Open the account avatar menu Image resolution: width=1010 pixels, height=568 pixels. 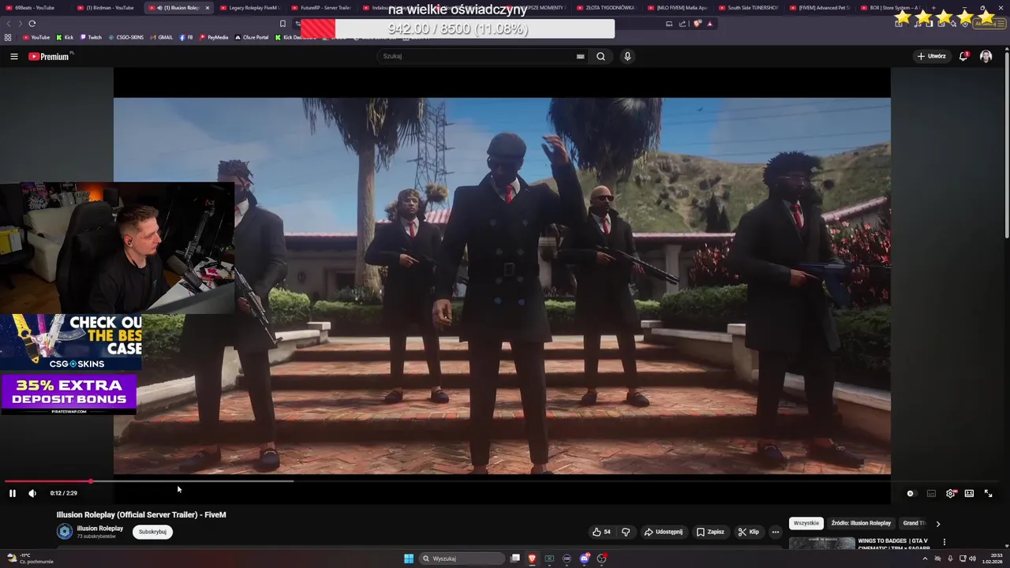pos(986,56)
